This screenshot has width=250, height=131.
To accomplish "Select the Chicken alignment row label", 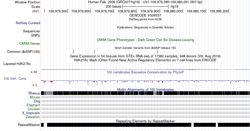I will click(34, 109).
